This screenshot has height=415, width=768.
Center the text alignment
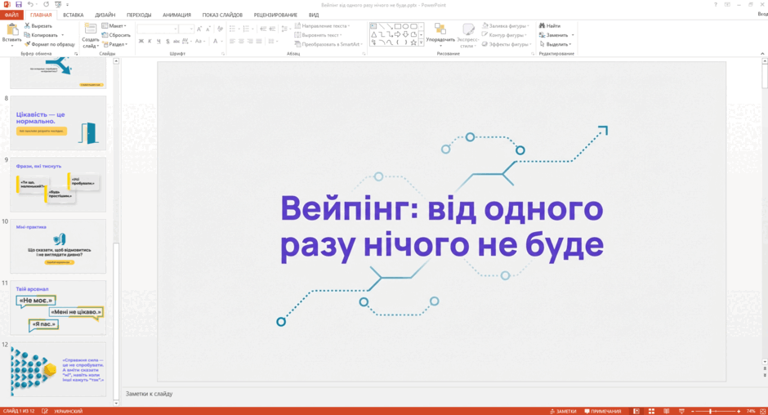[x=242, y=41]
